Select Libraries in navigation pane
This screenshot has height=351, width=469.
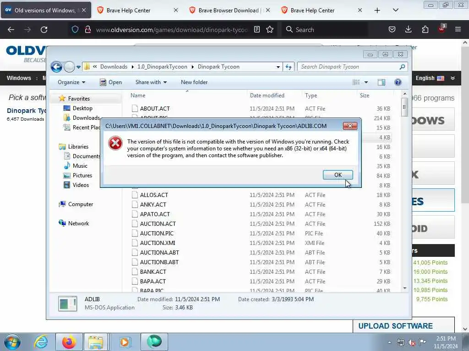tap(78, 147)
